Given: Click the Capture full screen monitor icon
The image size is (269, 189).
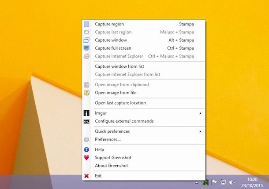Looking at the screenshot, I should 86,48.
